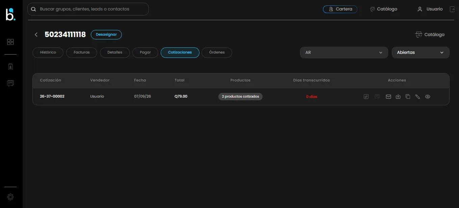Switch to Pagar tab
The width and height of the screenshot is (459, 208).
pyautogui.click(x=145, y=53)
